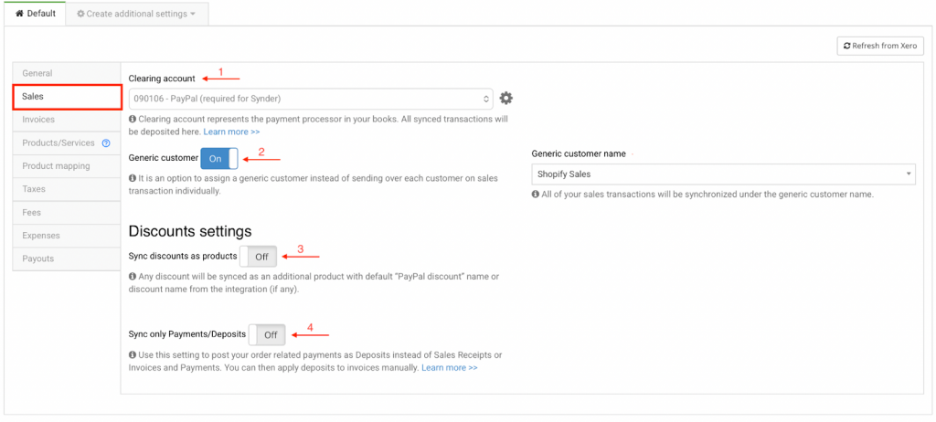Expand Create additional settings dropdown tab
Viewport: 936px width, 422px height.
(x=136, y=14)
